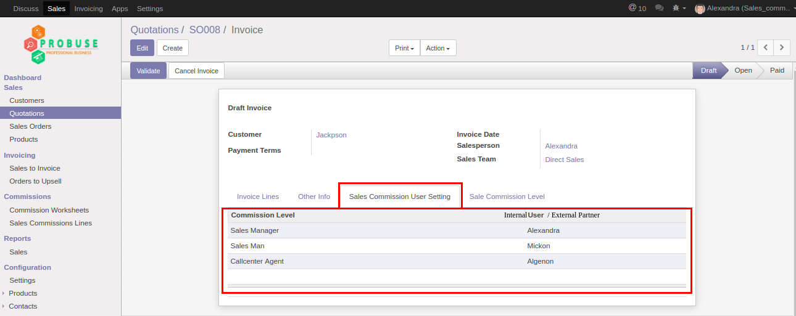Go back to SO008 in breadcrumb

pyautogui.click(x=204, y=30)
